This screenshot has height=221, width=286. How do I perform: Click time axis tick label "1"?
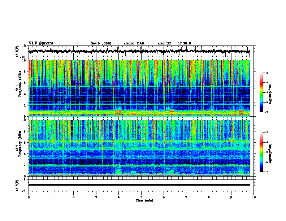[51, 197]
